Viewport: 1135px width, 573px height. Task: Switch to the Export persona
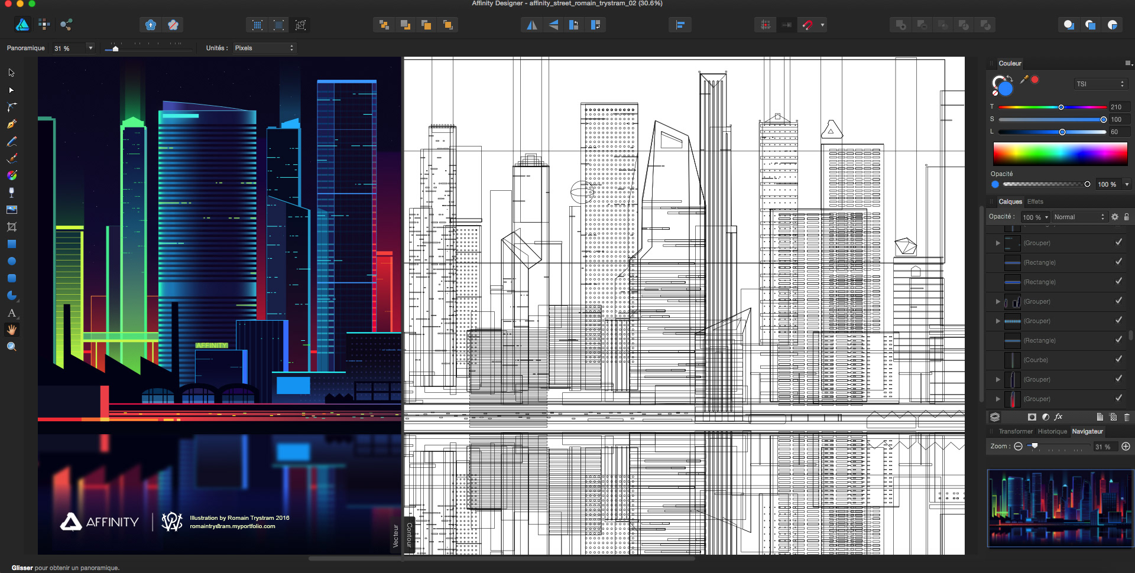[x=66, y=24]
